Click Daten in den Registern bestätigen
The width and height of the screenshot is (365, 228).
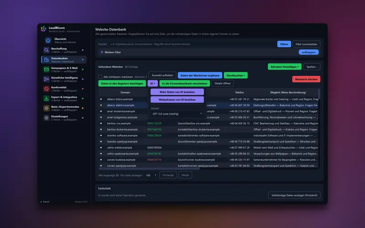point(122,83)
